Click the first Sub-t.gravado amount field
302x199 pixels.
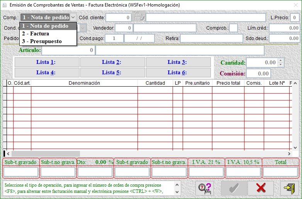pyautogui.click(x=21, y=172)
